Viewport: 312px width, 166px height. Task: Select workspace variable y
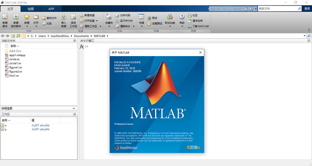coord(6,129)
